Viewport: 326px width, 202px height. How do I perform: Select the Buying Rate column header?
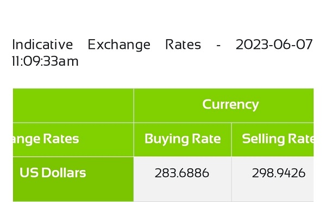pyautogui.click(x=183, y=139)
